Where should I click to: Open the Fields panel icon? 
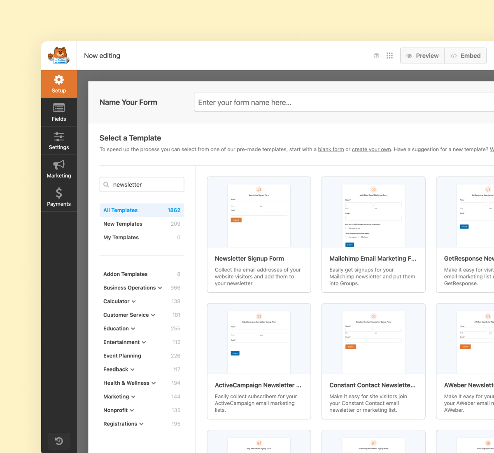tap(59, 108)
